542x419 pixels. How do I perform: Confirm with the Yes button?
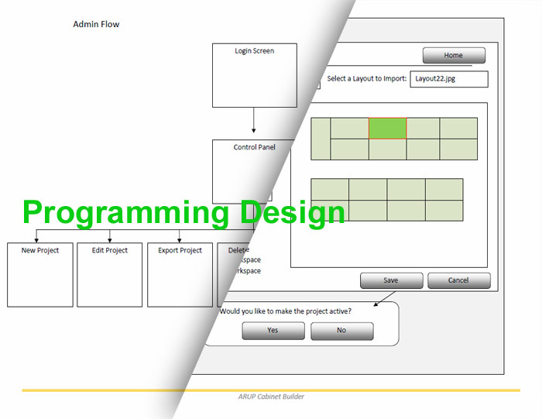pyautogui.click(x=273, y=331)
